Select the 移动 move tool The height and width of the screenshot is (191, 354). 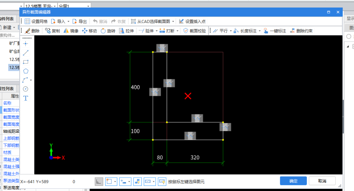[x=89, y=31]
